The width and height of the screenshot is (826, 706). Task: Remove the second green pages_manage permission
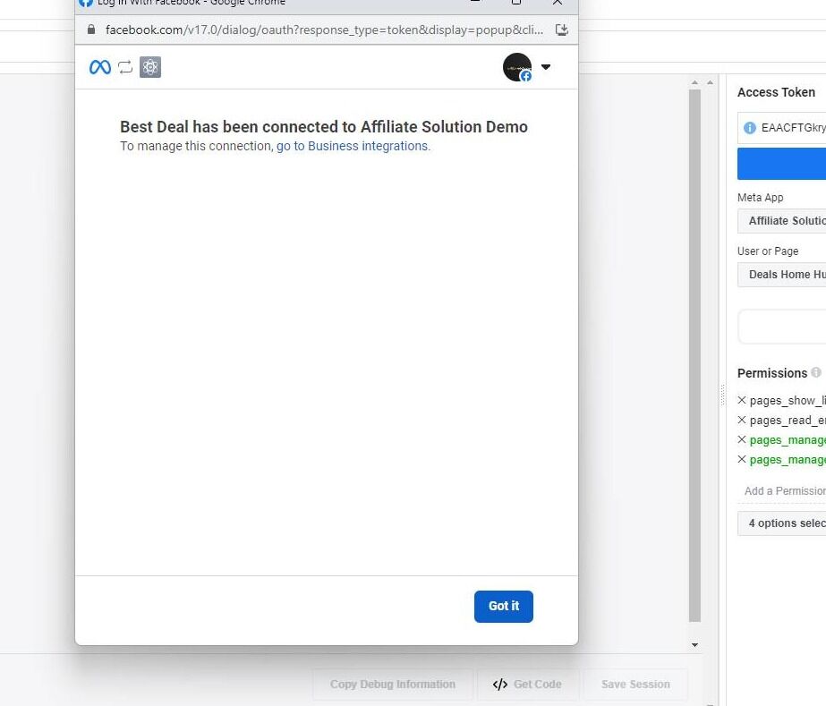coord(742,459)
